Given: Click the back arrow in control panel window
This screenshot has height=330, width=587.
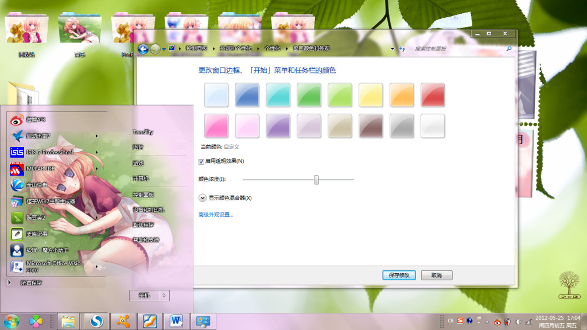Looking at the screenshot, I should pyautogui.click(x=143, y=49).
